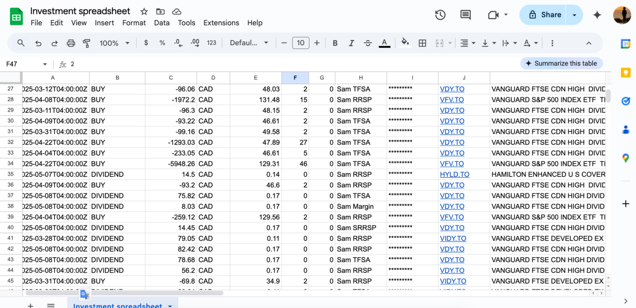The image size is (636, 308).
Task: Click Summarize this table button
Action: click(561, 64)
